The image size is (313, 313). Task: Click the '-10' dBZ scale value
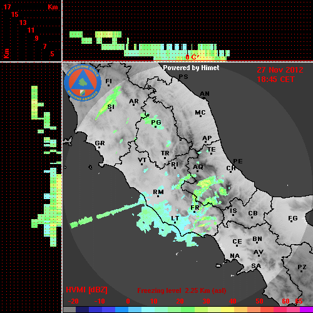(100, 301)
